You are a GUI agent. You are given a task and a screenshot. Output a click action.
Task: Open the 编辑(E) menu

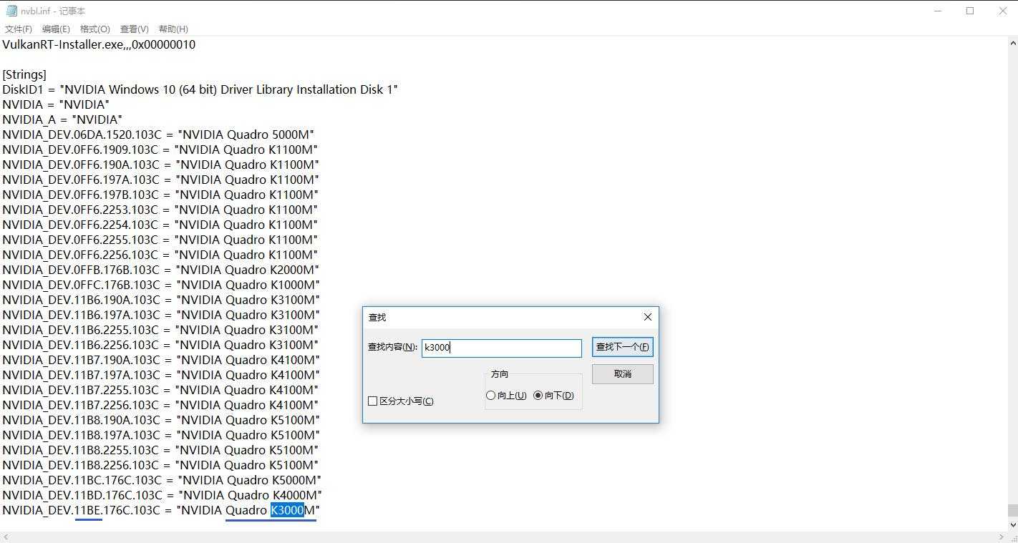pyautogui.click(x=56, y=29)
